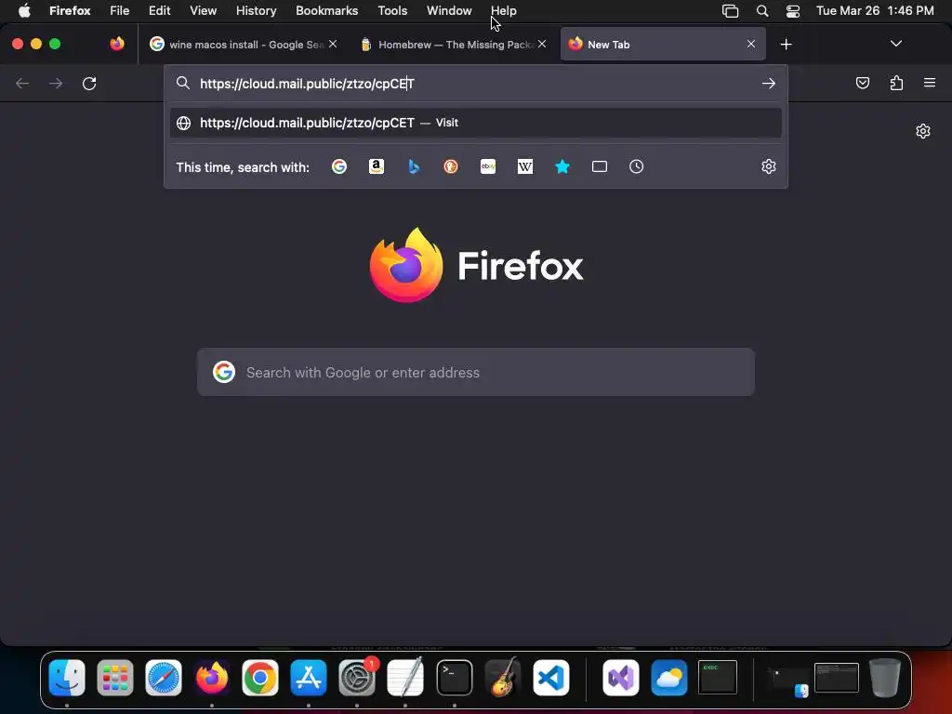Open Terminal from the Dock
The height and width of the screenshot is (714, 952).
click(454, 678)
